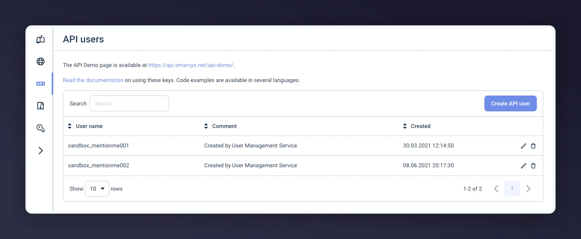
Task: Delete sandbox_mentionme001 user with trash icon
Action: [533, 146]
